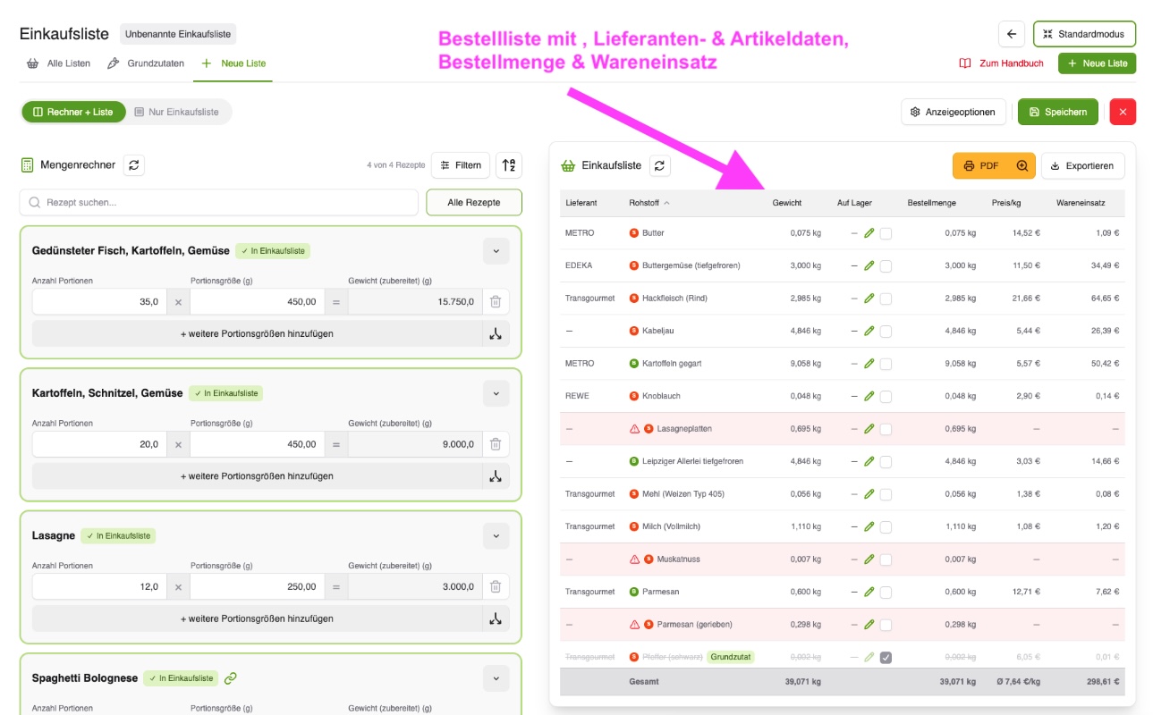The width and height of the screenshot is (1153, 715).
Task: Toggle the Spaghetti Bolognese card chevron
Action: click(x=496, y=678)
